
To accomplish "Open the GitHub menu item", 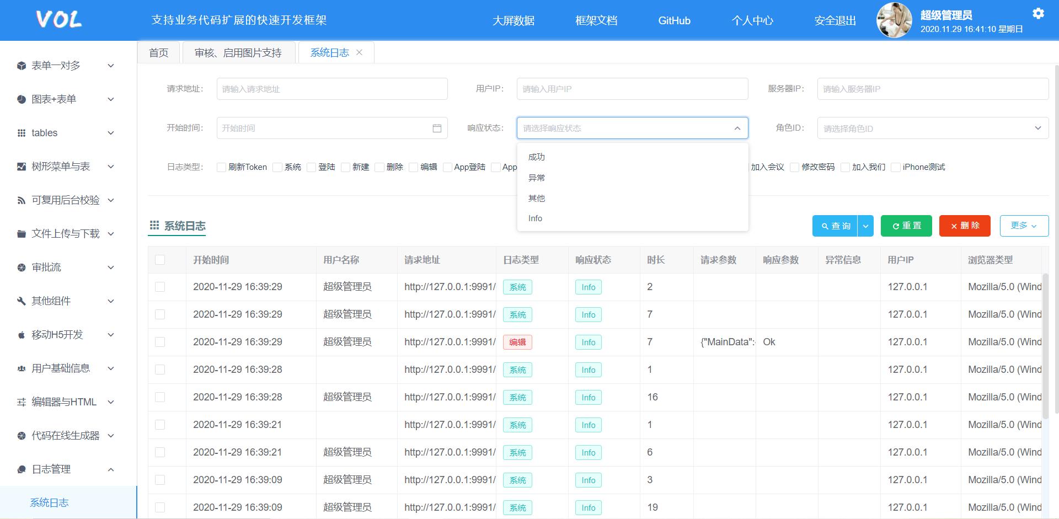I will 674,20.
